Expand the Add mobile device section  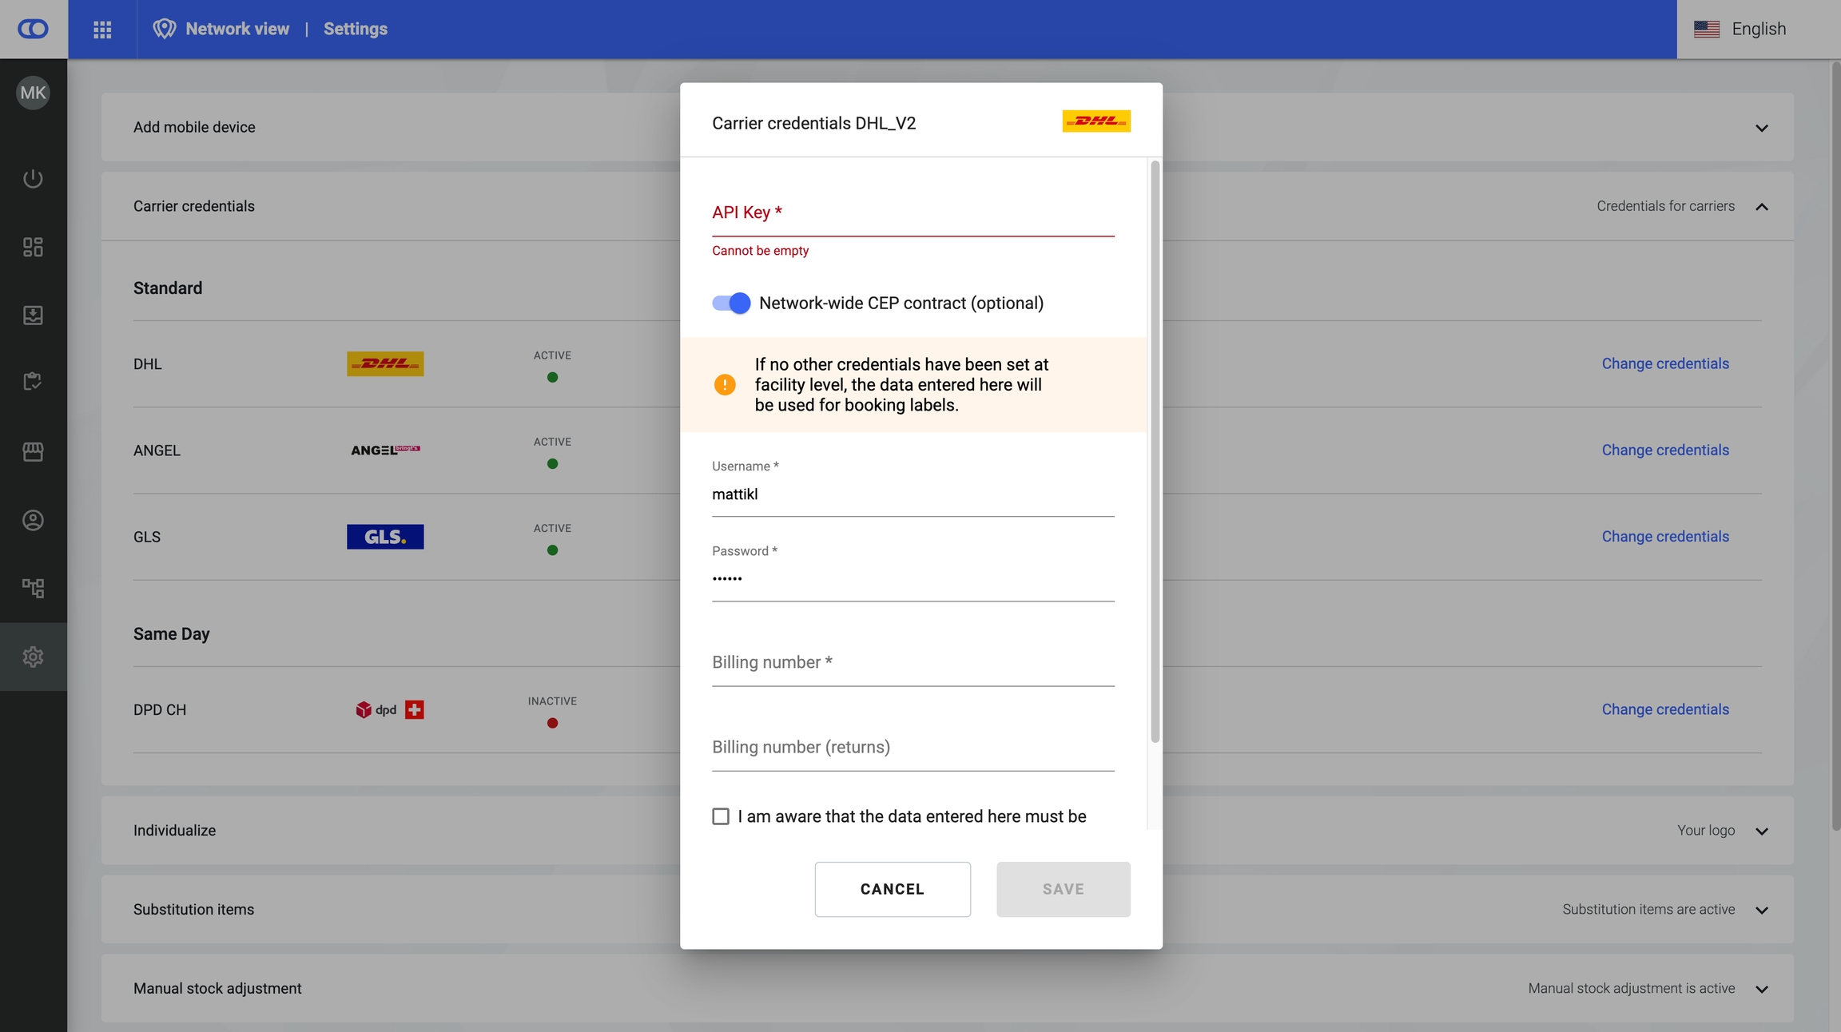pyautogui.click(x=1761, y=128)
